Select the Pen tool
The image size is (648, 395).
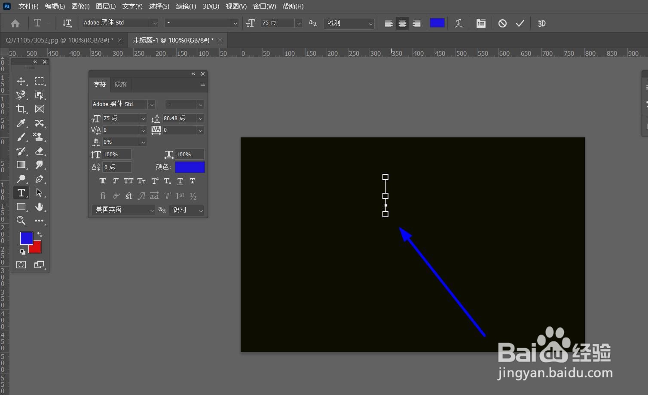(39, 179)
